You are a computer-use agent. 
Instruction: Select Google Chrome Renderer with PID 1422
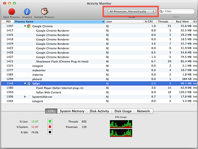tap(99, 48)
